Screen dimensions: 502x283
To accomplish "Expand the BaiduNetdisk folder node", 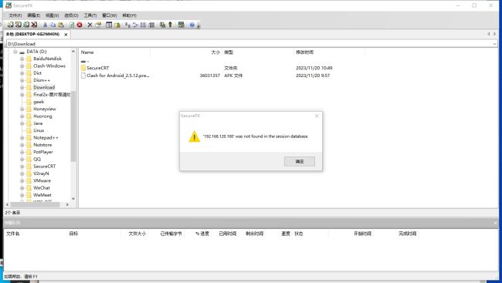I will click(22, 59).
